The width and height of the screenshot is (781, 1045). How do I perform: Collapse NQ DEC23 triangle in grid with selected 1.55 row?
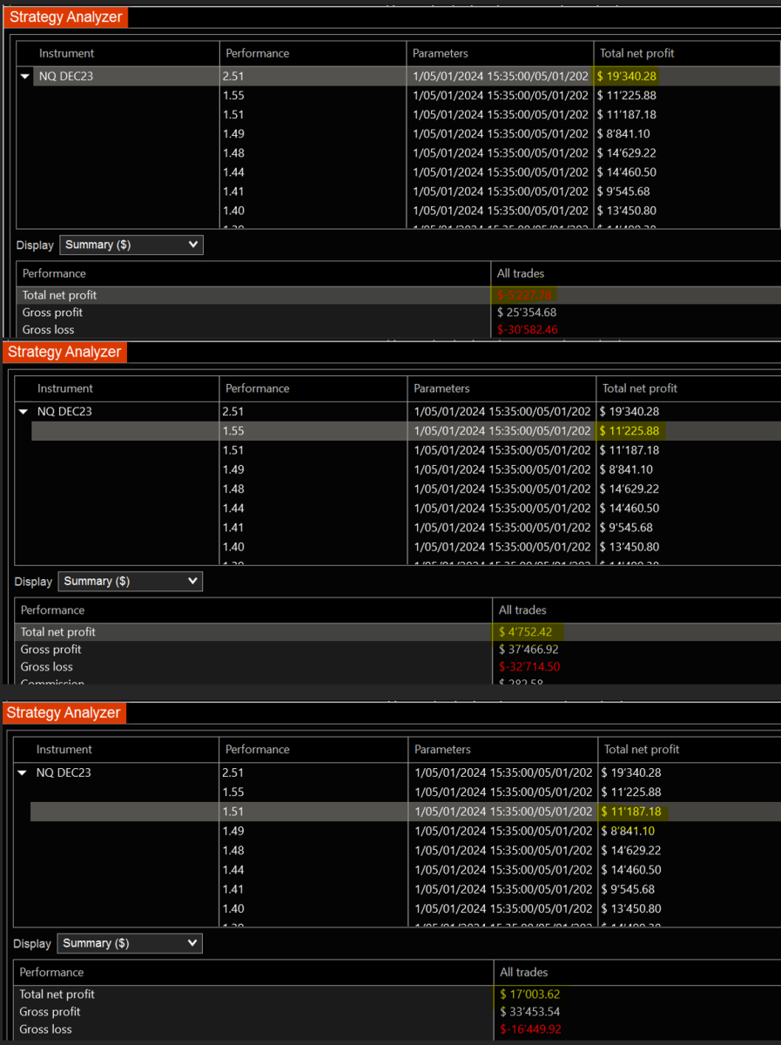pos(24,412)
